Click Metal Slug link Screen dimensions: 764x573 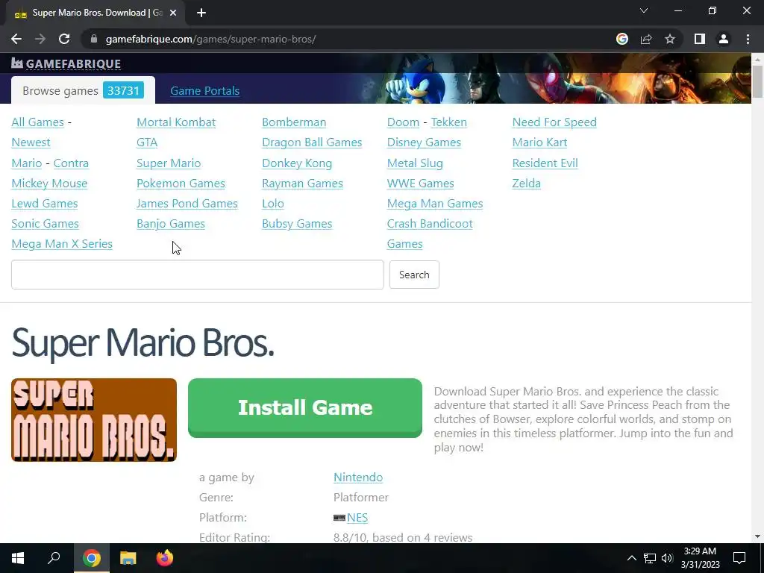pos(415,163)
